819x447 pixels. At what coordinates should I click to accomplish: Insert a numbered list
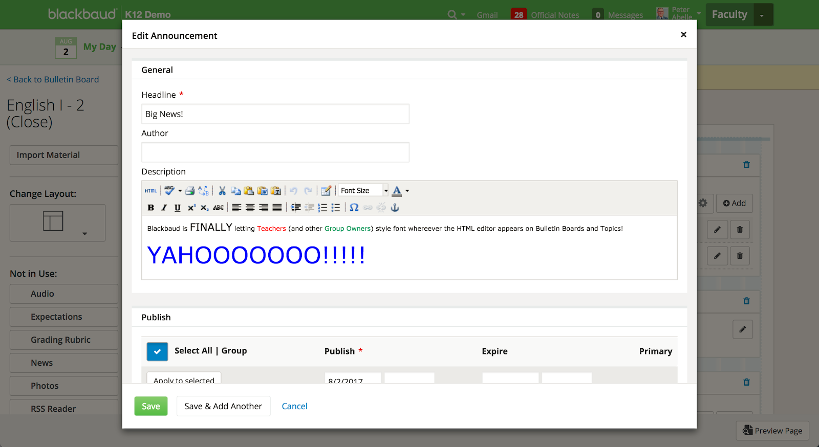pos(322,208)
